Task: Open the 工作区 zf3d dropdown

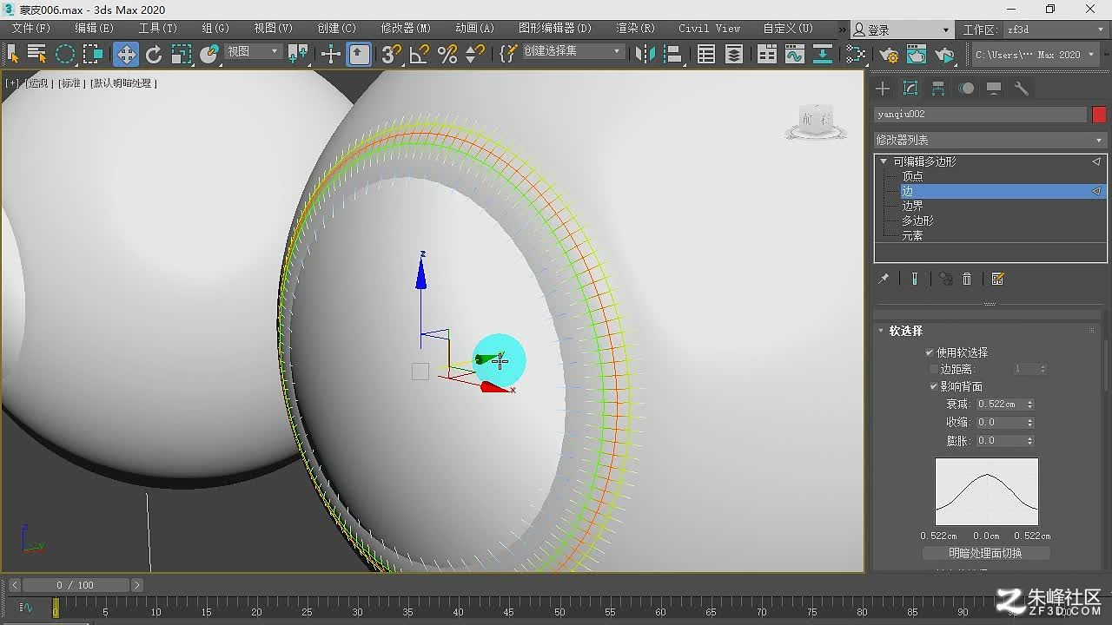Action: (1056, 30)
